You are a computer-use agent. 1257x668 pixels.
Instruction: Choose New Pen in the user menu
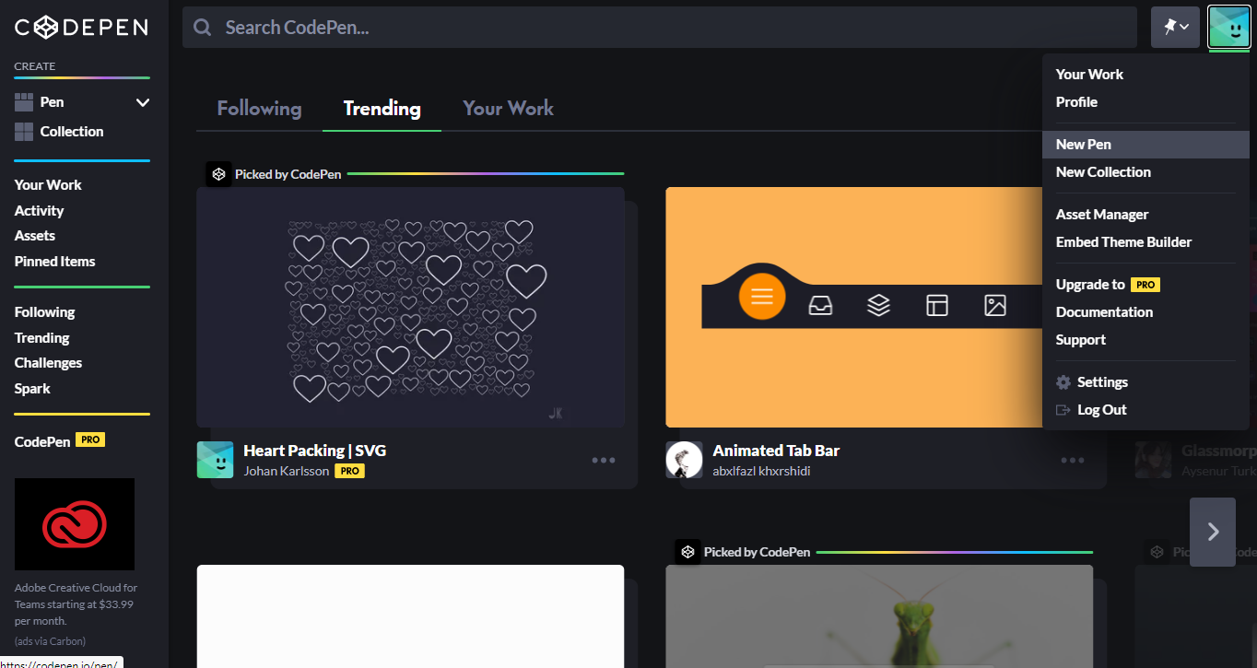pyautogui.click(x=1145, y=145)
